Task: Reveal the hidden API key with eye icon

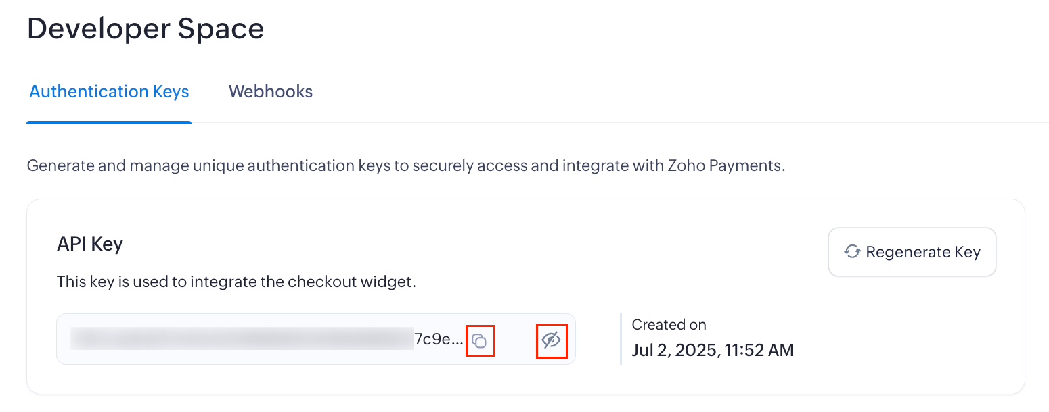Action: click(x=552, y=340)
